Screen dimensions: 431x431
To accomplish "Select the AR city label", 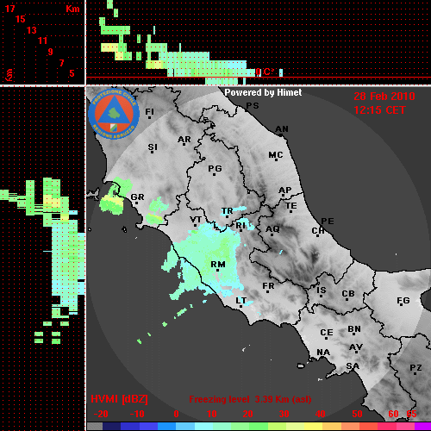I will pyautogui.click(x=184, y=140).
